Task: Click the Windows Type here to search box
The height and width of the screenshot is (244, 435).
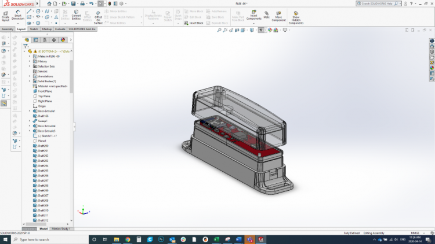Action: click(x=49, y=239)
